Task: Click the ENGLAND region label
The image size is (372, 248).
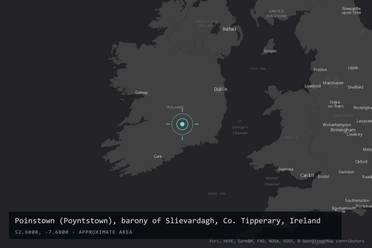Action: [343, 116]
